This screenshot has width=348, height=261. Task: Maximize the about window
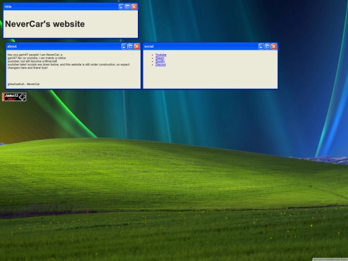coord(130,46)
